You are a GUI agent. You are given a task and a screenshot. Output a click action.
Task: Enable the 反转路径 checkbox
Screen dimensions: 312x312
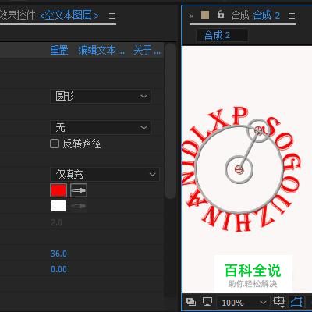[x=55, y=144]
